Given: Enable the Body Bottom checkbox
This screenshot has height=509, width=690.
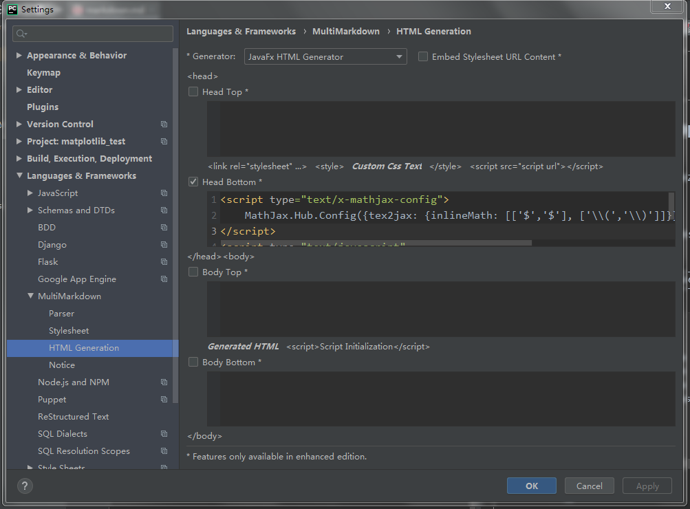Looking at the screenshot, I should [193, 362].
